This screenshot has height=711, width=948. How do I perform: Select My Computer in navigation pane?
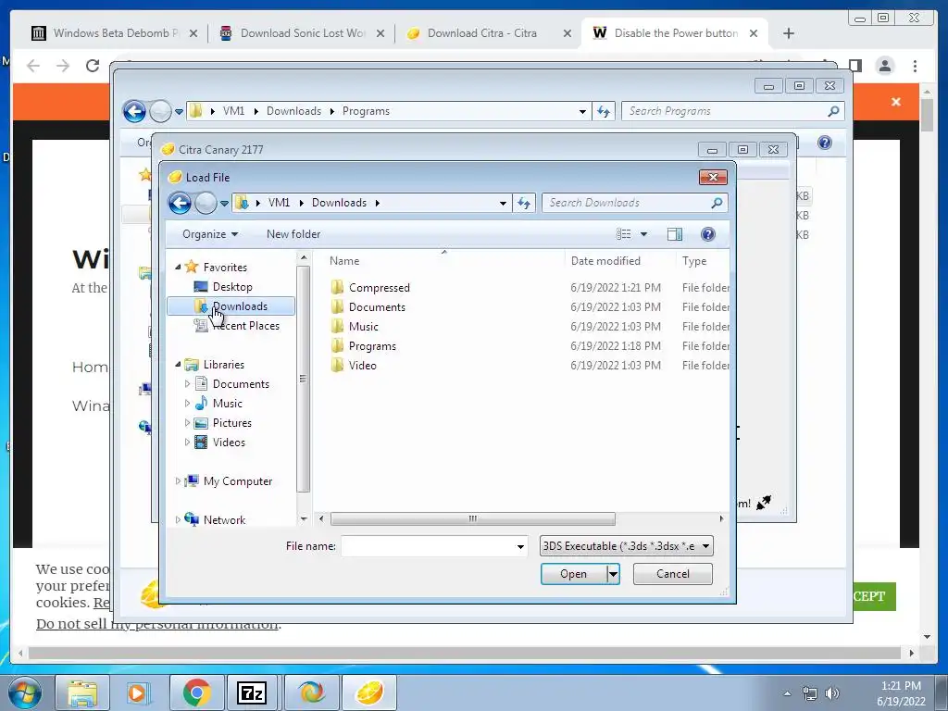(x=238, y=481)
